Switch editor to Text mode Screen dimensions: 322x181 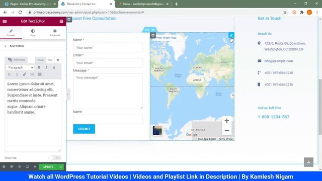[x=50, y=60]
